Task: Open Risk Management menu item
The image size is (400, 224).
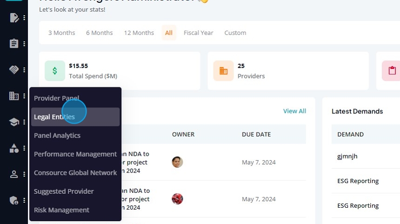Action: click(75, 210)
